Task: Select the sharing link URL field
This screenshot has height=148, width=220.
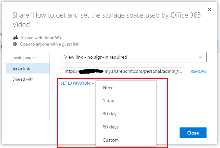Action: 122,71
